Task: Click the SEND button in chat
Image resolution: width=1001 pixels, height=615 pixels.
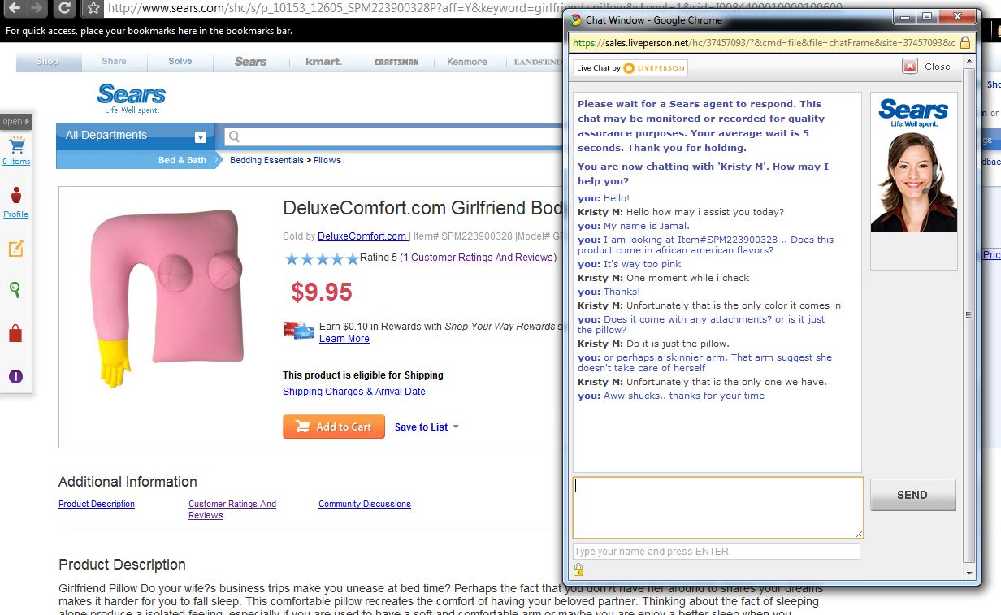Action: pyautogui.click(x=912, y=495)
